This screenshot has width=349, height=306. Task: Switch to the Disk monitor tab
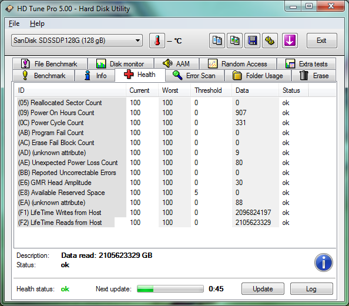(120, 64)
